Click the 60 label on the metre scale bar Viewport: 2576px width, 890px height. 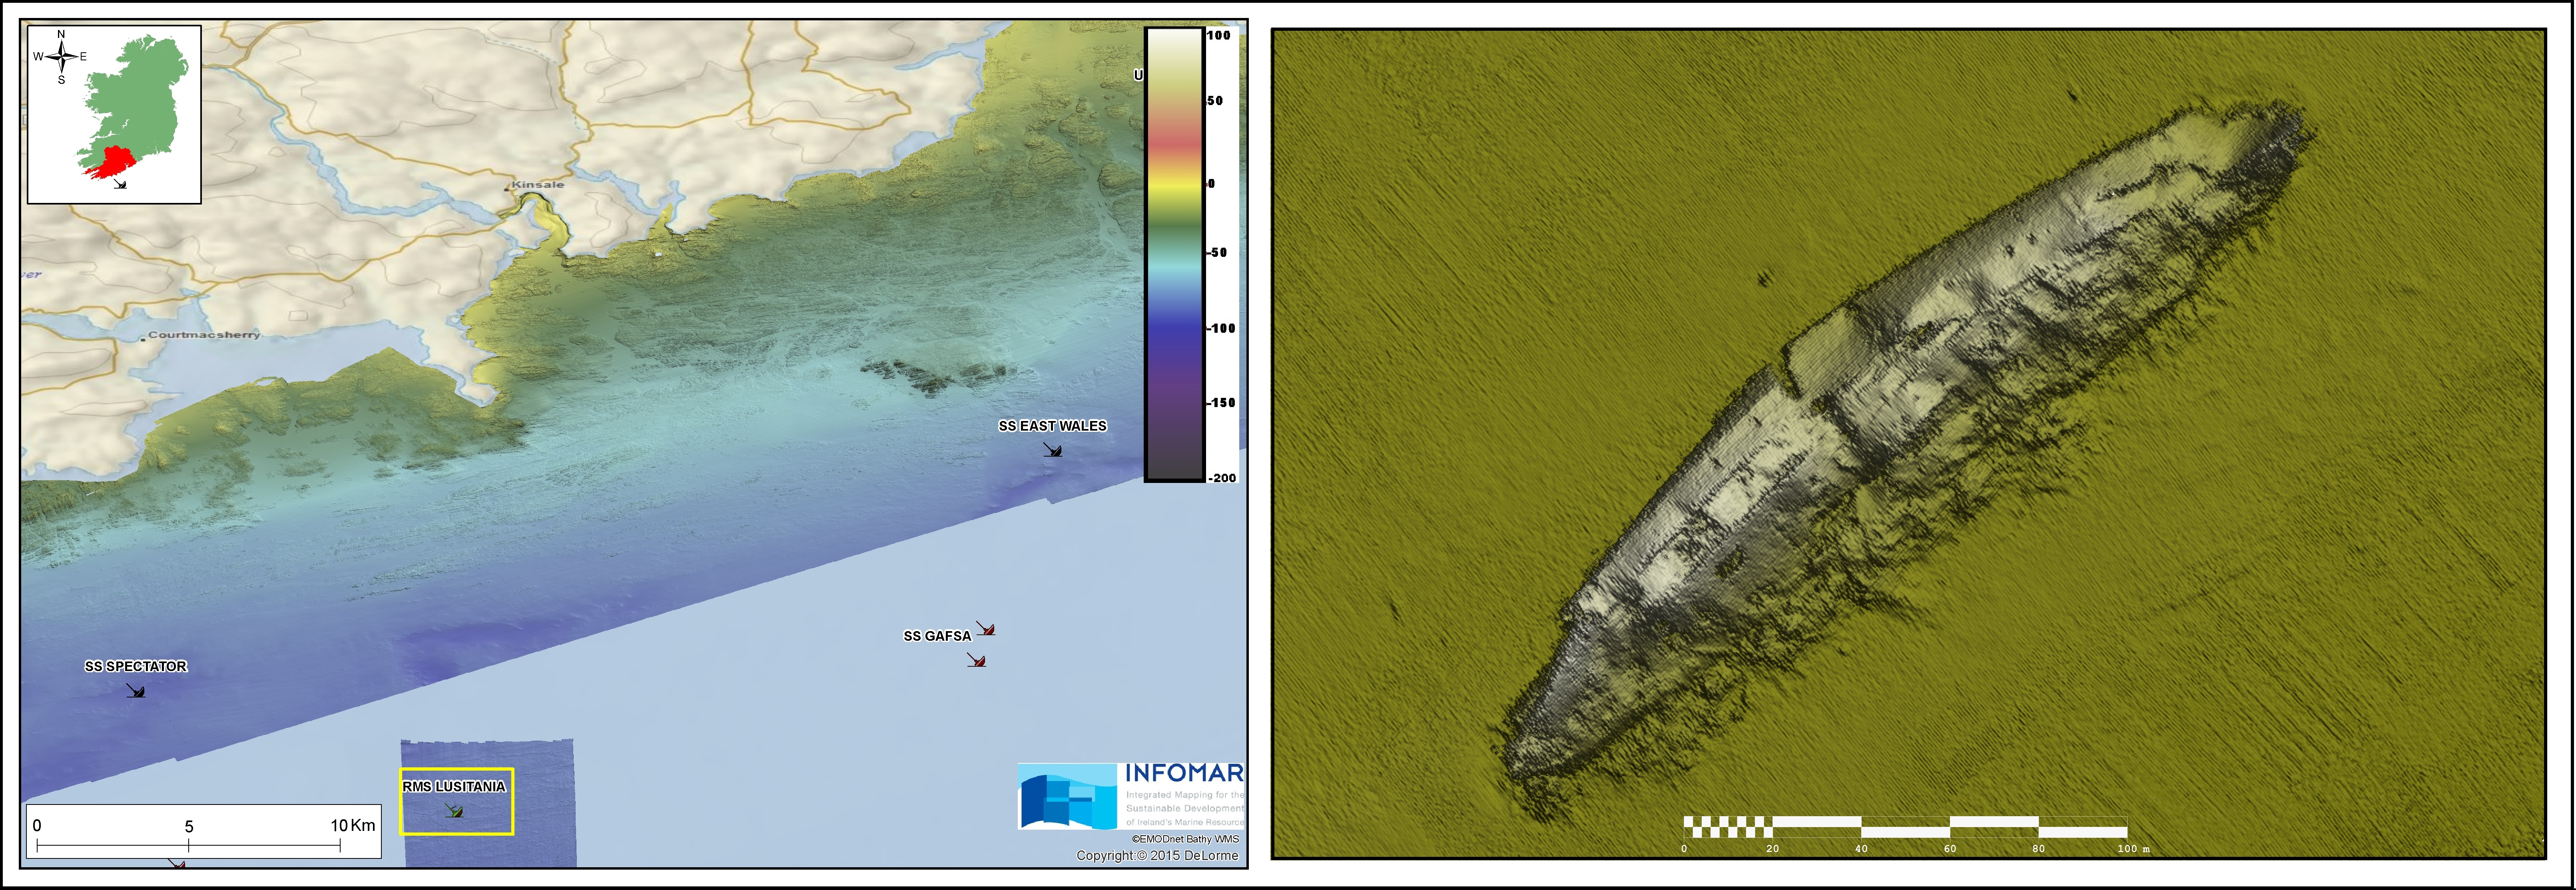(x=1950, y=849)
